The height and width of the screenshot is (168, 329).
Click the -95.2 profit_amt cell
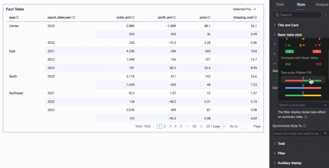tap(172, 118)
